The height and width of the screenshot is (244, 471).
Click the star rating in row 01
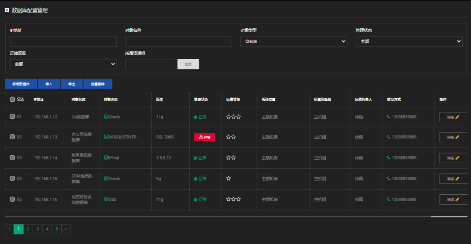[233, 117]
